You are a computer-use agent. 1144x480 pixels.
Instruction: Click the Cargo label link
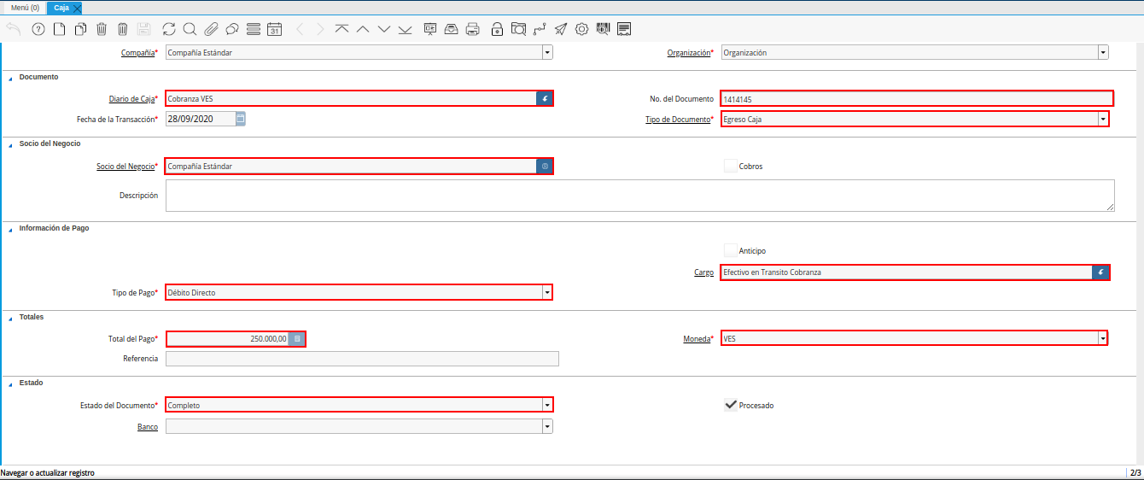point(703,272)
